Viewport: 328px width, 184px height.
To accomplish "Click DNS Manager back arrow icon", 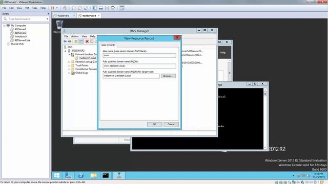I will point(65,41).
